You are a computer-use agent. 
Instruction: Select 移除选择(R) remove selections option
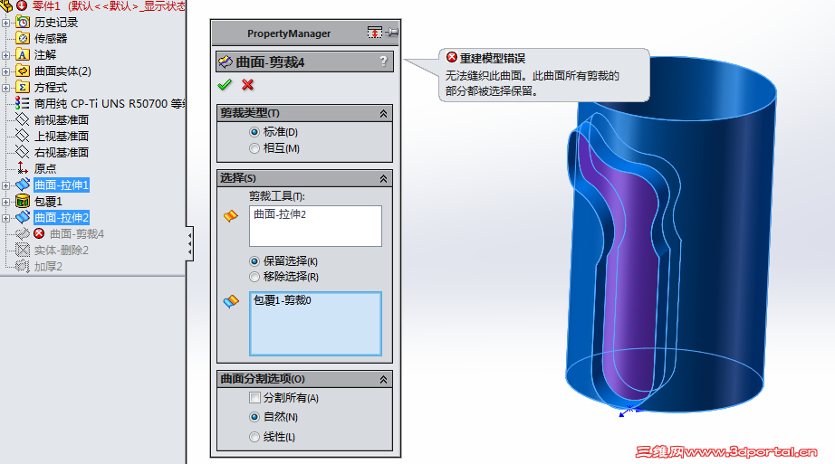[x=254, y=277]
